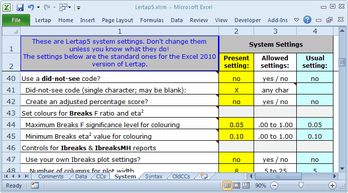Image resolution: width=348 pixels, height=193 pixels.
Task: Click the zoom slider handle
Action: pyautogui.click(x=301, y=185)
